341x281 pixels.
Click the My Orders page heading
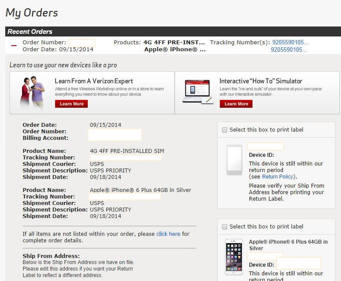[32, 13]
